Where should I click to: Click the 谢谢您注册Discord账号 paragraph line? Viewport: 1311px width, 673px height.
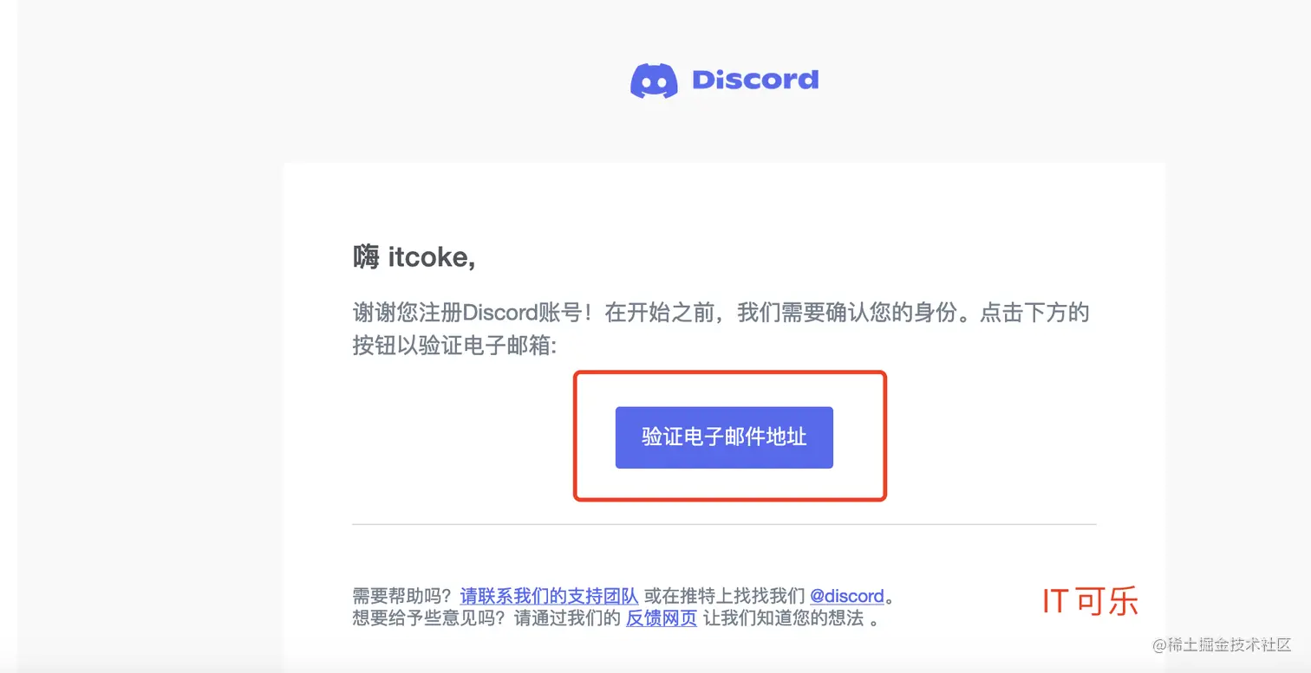pos(721,312)
